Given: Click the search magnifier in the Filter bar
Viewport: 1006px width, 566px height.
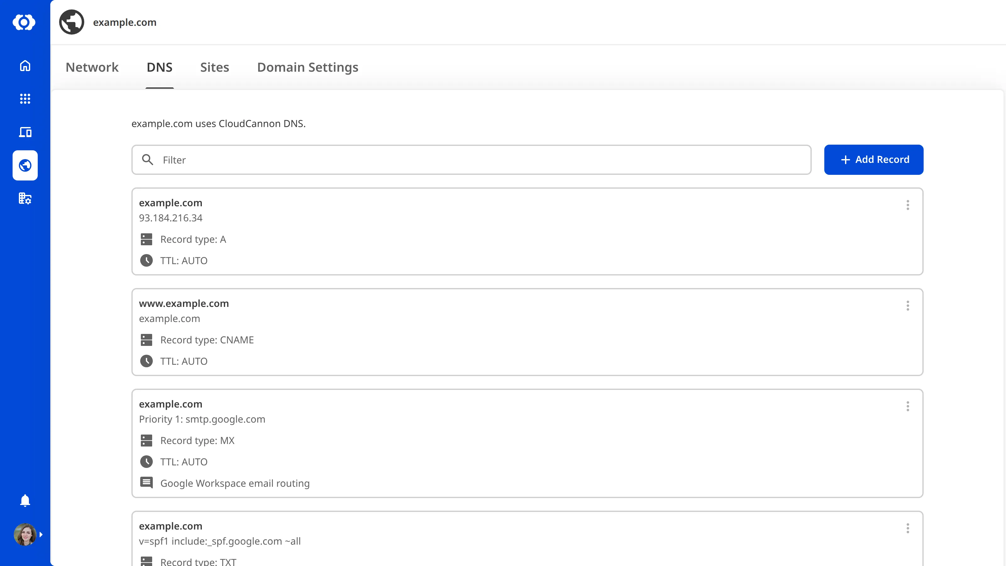Looking at the screenshot, I should pos(148,160).
